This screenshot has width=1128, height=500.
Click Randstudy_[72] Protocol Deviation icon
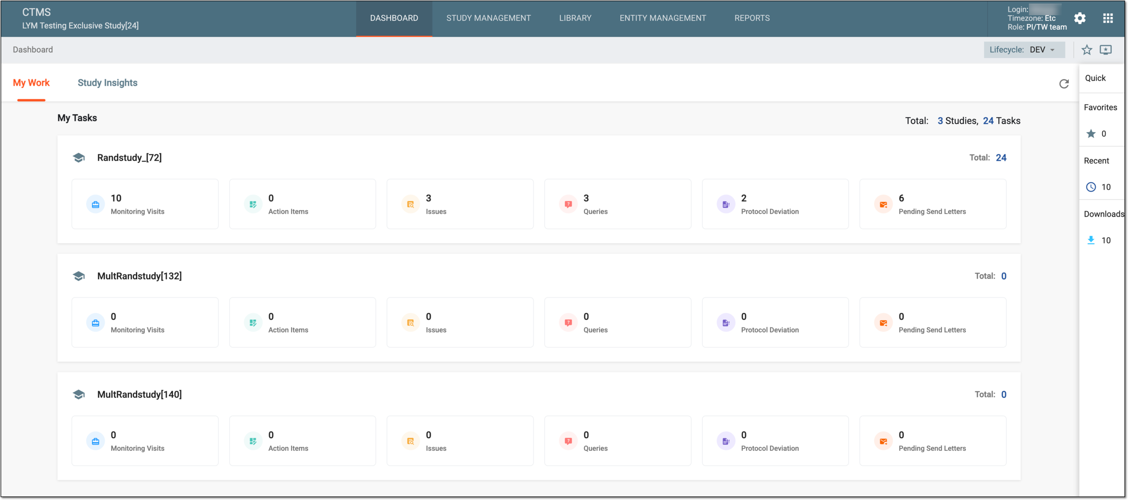[726, 204]
